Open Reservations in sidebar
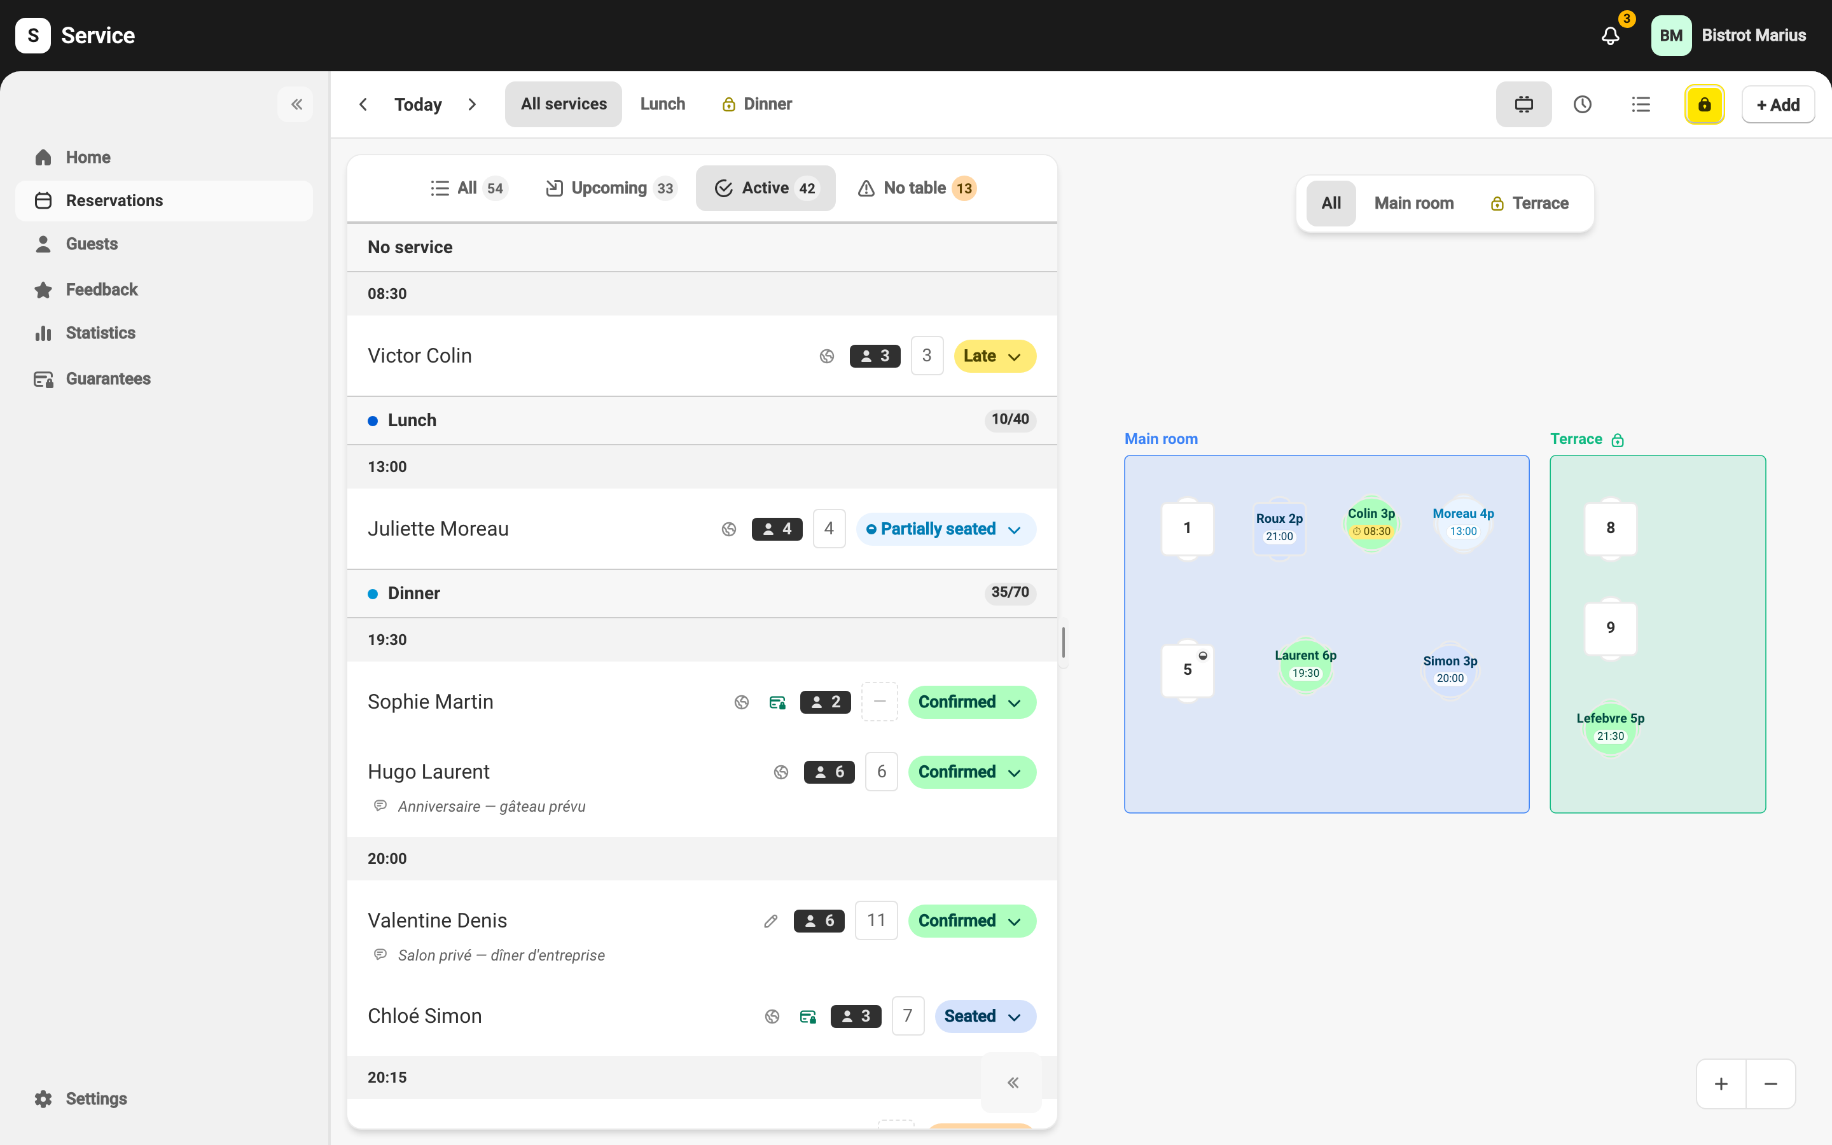 (x=163, y=200)
